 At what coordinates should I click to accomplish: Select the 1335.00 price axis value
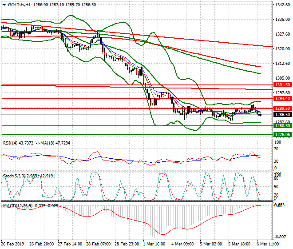tap(282, 20)
